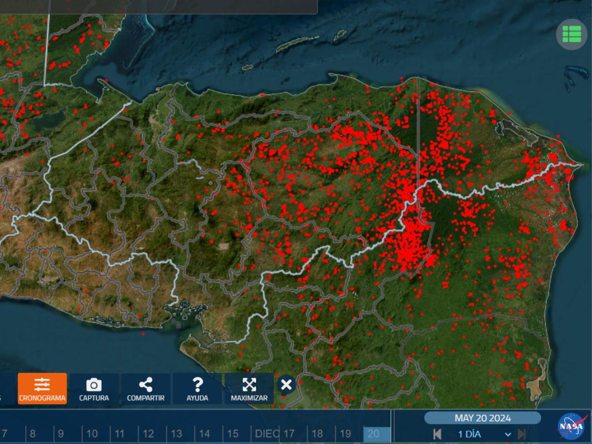Toggle the Cronograma timeline button
Viewport: 592px width, 444px height.
coord(42,389)
